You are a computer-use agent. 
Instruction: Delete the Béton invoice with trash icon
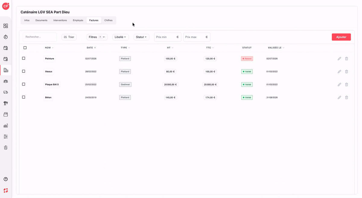[x=347, y=97]
